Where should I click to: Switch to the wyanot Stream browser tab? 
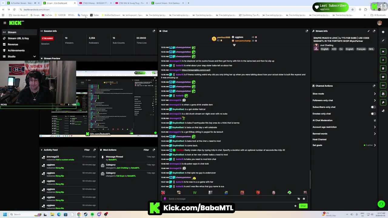[x=167, y=3]
